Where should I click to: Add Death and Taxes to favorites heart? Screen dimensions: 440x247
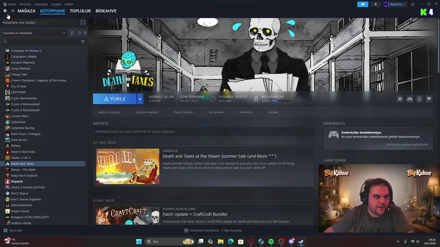tap(429, 99)
